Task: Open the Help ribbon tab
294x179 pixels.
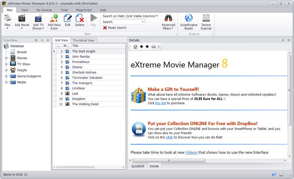Action: 103,10
